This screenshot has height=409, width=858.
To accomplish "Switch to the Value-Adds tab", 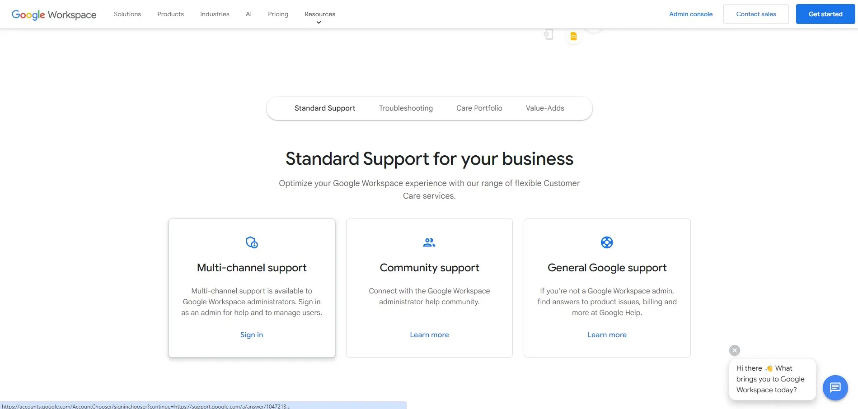I will coord(545,108).
